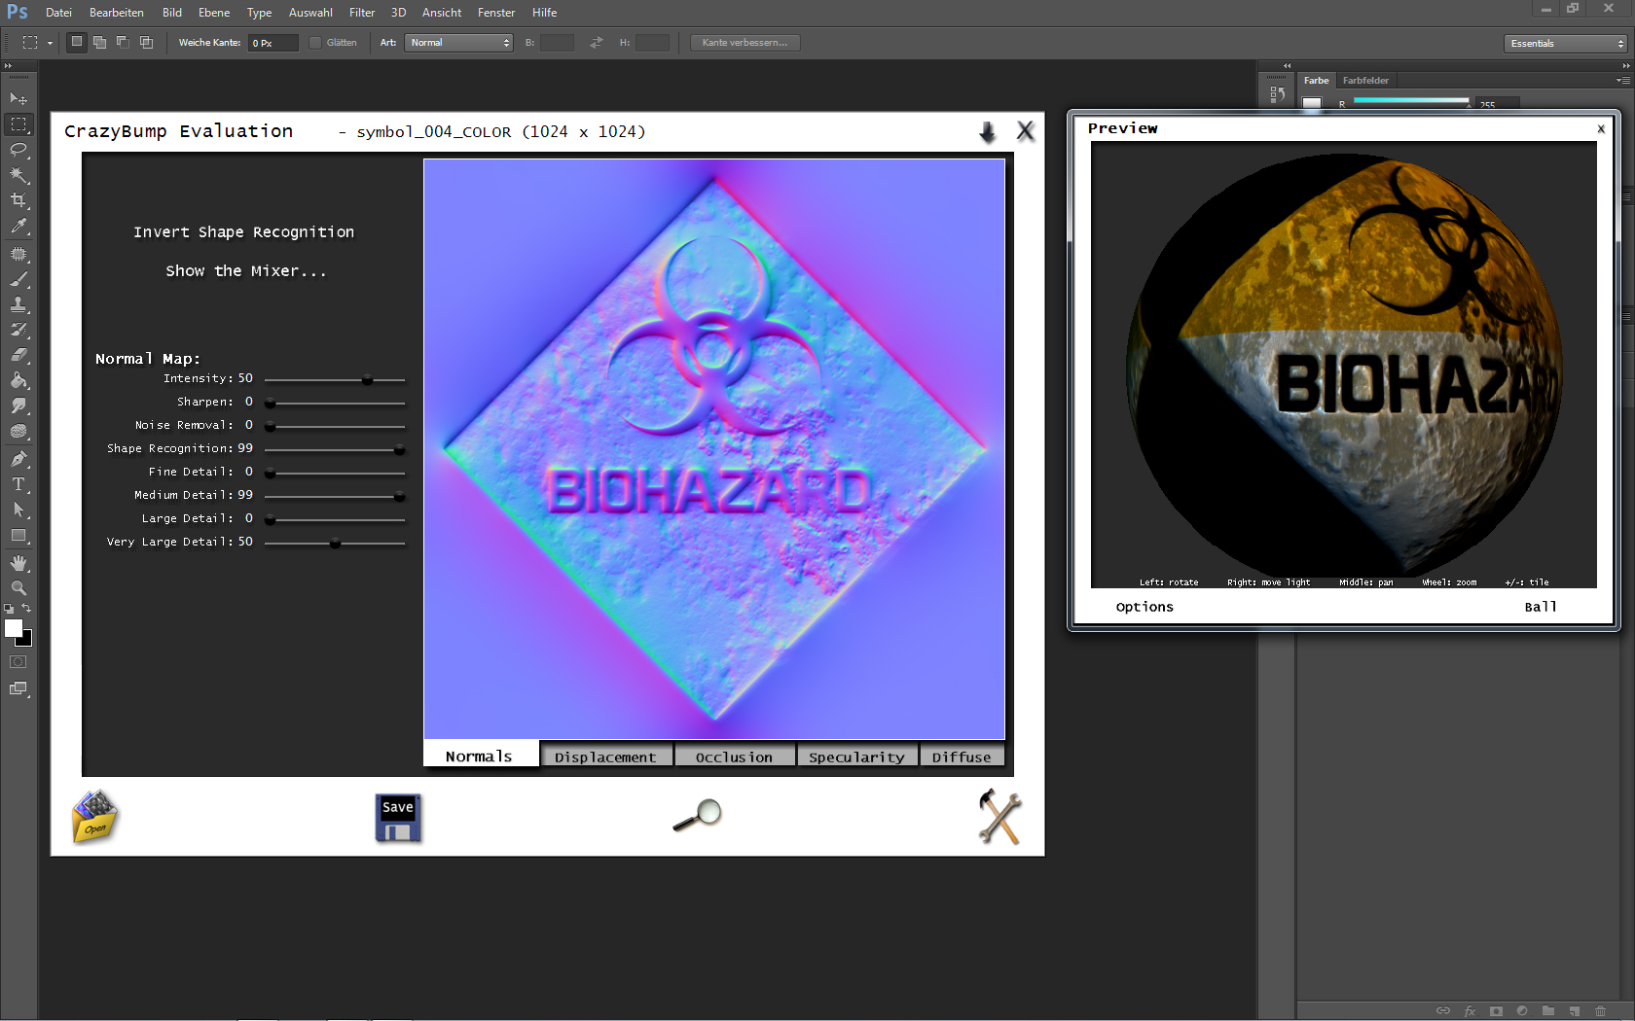1635x1021 pixels.
Task: Reset default foreground and background colors
Action: pos(9,609)
